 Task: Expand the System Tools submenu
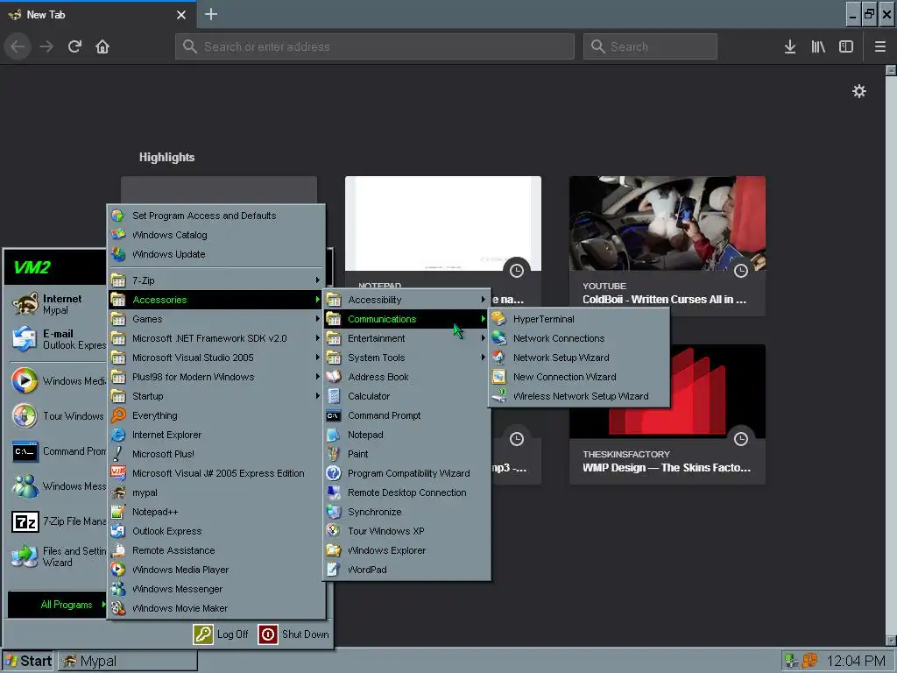point(406,358)
